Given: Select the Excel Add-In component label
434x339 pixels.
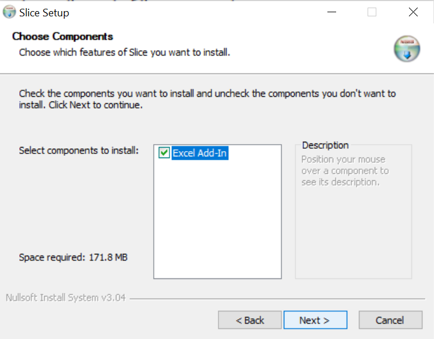Looking at the screenshot, I should [x=199, y=153].
